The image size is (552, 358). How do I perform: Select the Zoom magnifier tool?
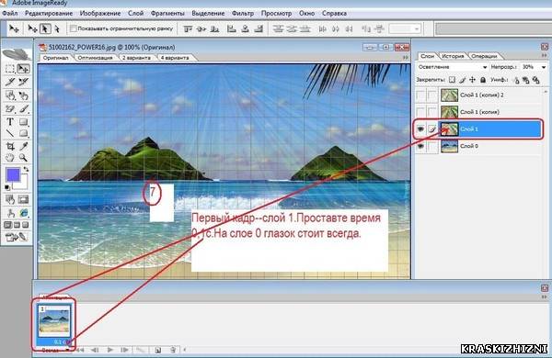[x=23, y=158]
